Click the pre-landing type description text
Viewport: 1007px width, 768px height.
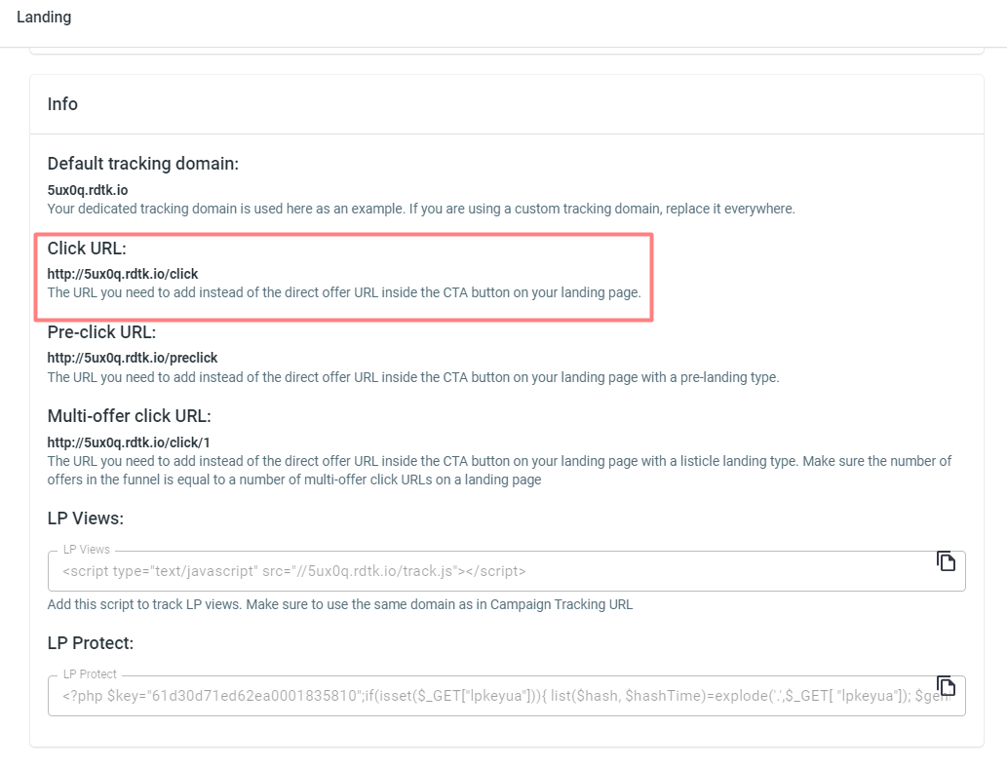pos(413,377)
